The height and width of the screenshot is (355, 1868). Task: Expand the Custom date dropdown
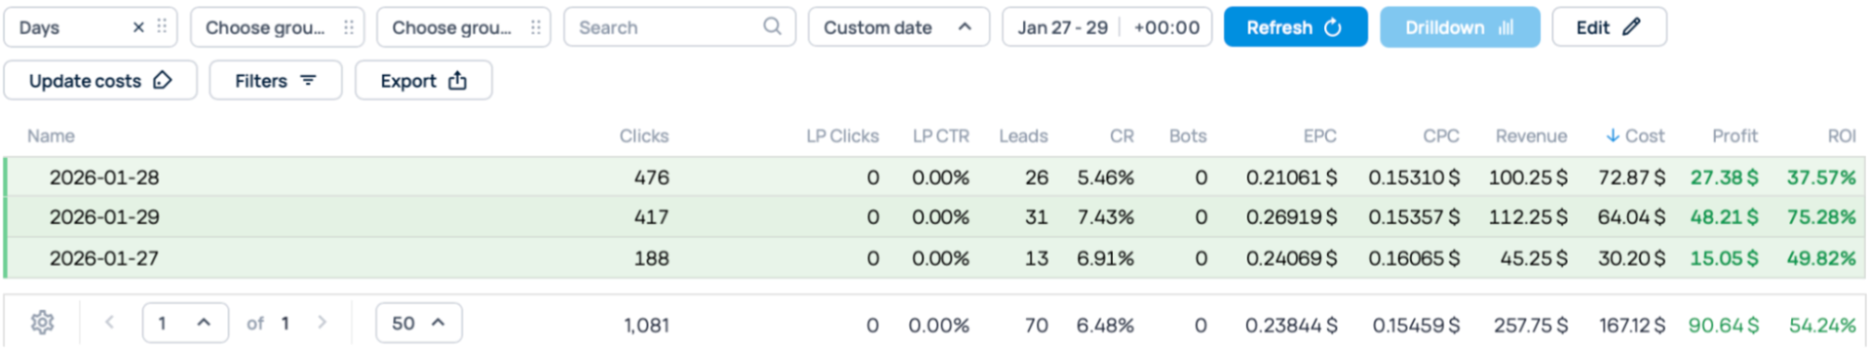(898, 27)
